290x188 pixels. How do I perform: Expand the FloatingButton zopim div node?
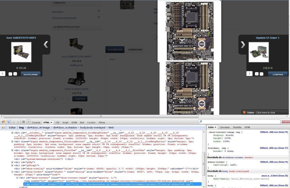12,141
